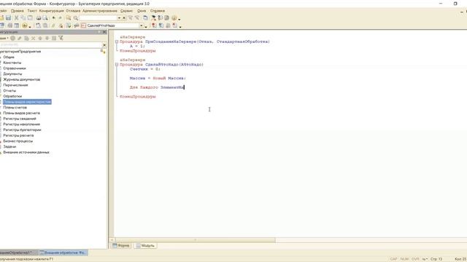Select the Документы tree node
This screenshot has width=467, height=262.
(12, 74)
